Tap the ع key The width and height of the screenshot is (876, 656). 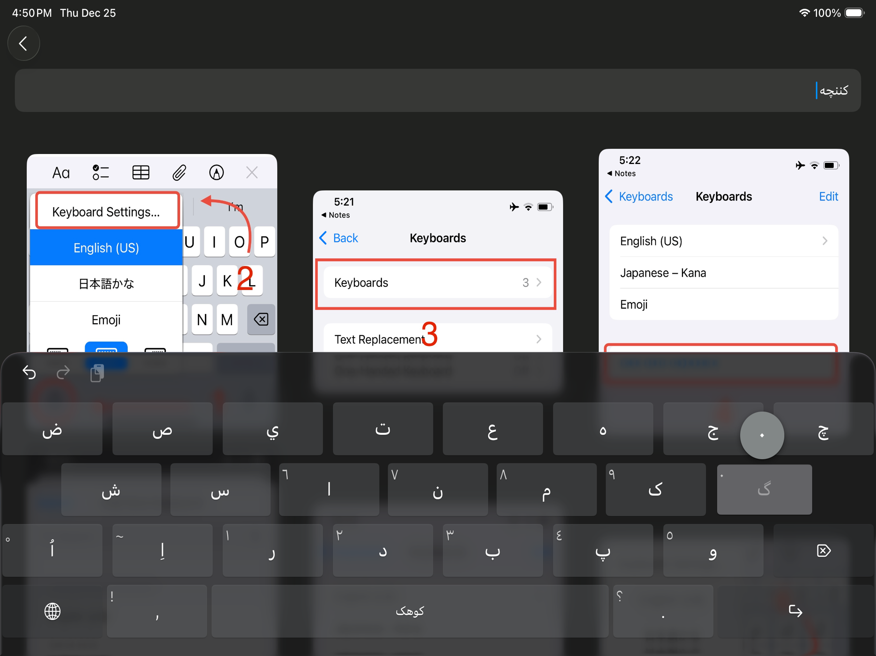493,429
